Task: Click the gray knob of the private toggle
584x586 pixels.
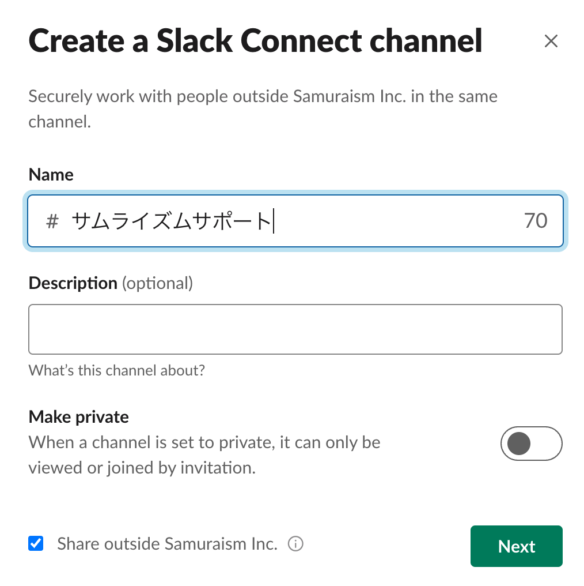Action: (519, 444)
